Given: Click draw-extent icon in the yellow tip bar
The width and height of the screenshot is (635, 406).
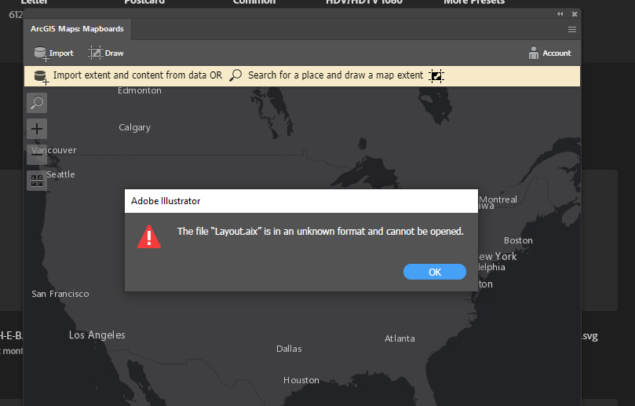Looking at the screenshot, I should point(437,75).
